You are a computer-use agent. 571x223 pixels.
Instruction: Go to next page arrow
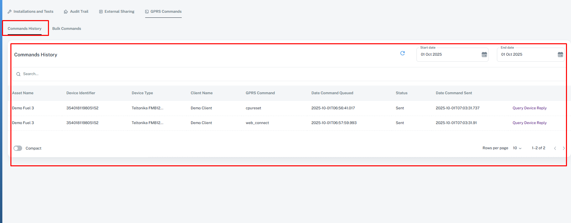click(564, 148)
